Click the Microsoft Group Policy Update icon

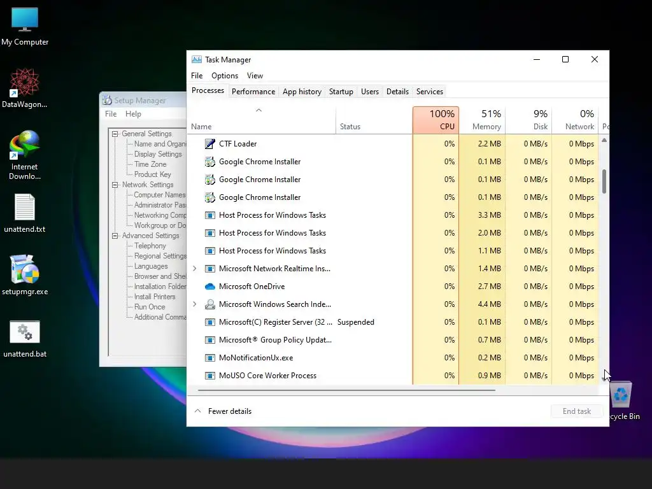pos(210,340)
